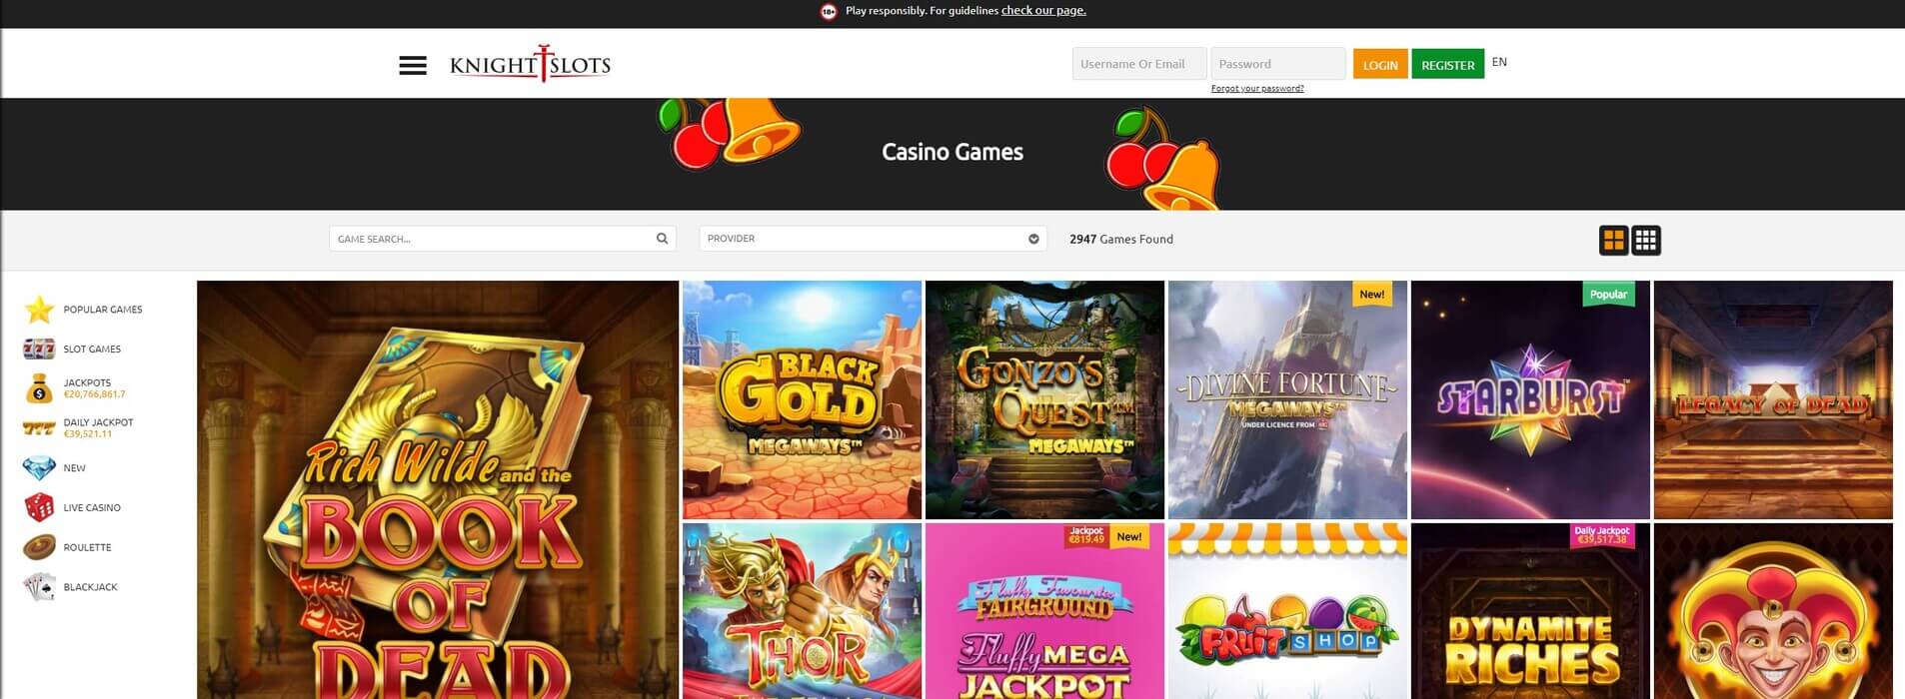Switch to large tile grid view
This screenshot has width=1905, height=699.
point(1613,241)
